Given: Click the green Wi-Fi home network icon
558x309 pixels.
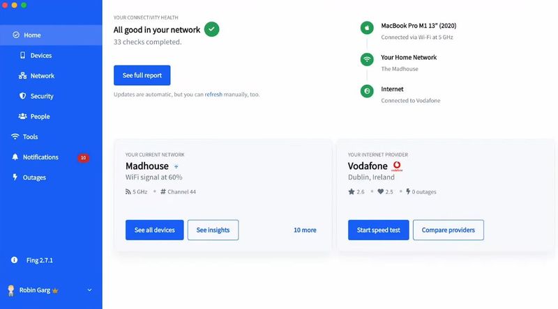Looking at the screenshot, I should click(366, 60).
